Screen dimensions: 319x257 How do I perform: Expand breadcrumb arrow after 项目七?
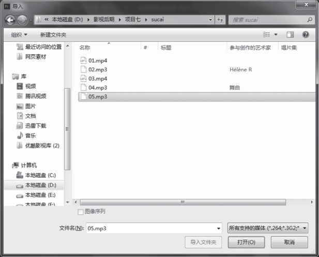146,20
